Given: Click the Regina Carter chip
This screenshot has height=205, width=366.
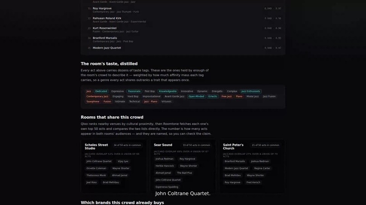Looking at the screenshot, I should click(x=262, y=168).
